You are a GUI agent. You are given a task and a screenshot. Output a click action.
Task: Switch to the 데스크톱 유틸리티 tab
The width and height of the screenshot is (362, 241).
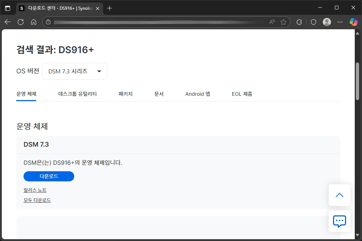[77, 94]
